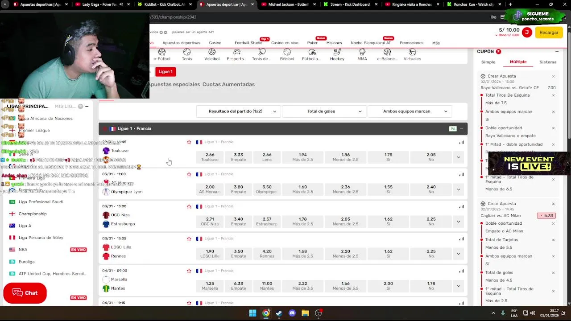
Task: Open Resultado del partido (1x2) dropdown
Action: click(x=239, y=111)
